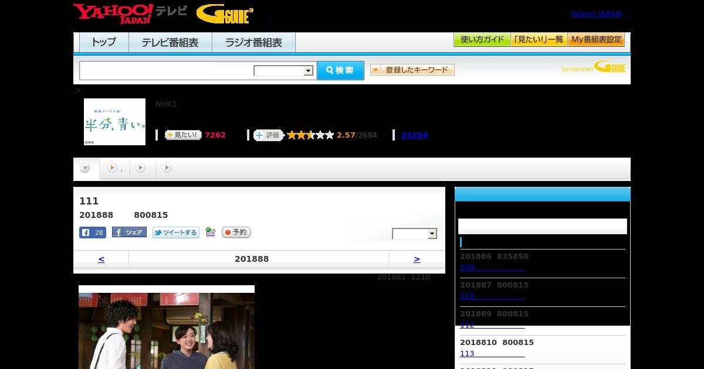The width and height of the screenshot is (704, 369).
Task: Open My番組表設定
Action: 596,40
